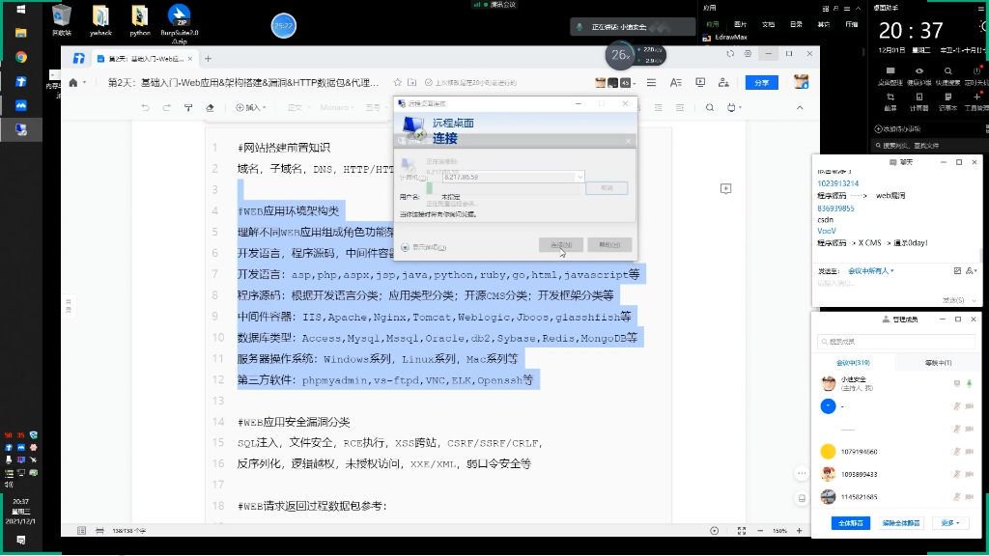Click the chat link 836939855
This screenshot has height=556, width=989.
(x=835, y=208)
